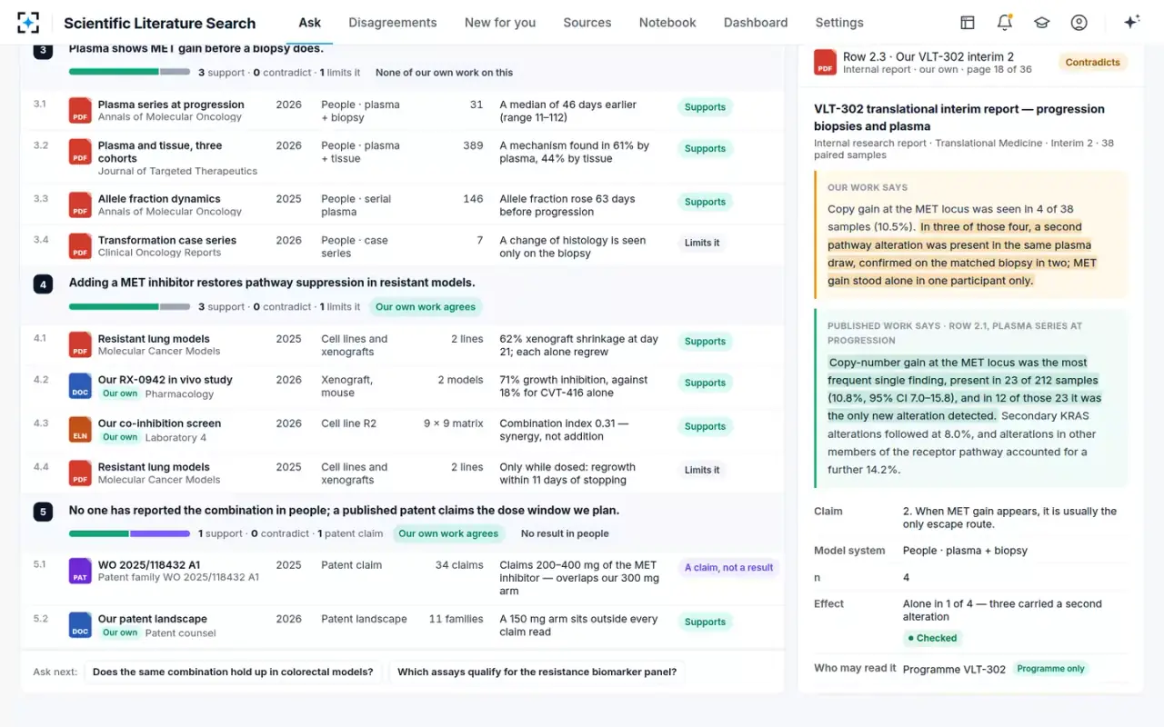Viewport: 1164px width, 727px height.
Task: Select claim 4 heading about MET inhibitor
Action: [272, 283]
